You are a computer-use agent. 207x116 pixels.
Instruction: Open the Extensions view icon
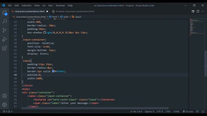[x=5, y=48]
